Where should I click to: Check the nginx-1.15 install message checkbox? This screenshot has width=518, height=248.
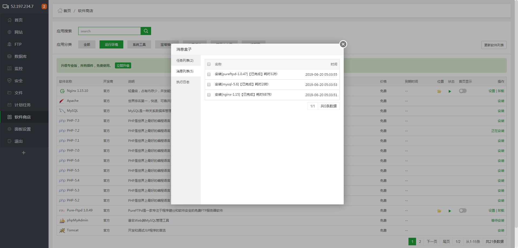coord(209,95)
